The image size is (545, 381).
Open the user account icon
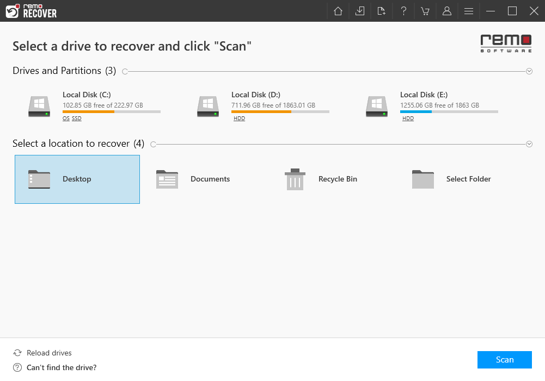click(x=446, y=11)
